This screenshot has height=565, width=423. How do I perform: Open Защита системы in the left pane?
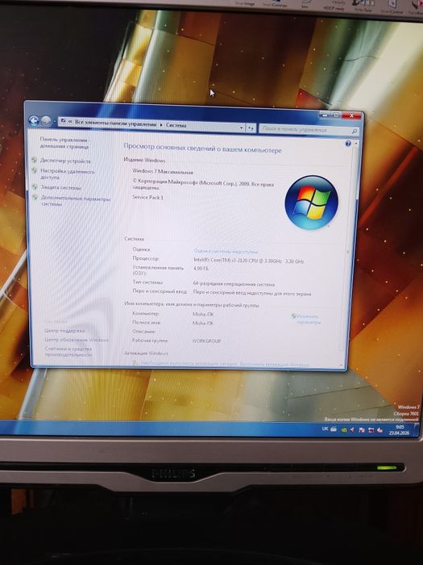coord(60,187)
